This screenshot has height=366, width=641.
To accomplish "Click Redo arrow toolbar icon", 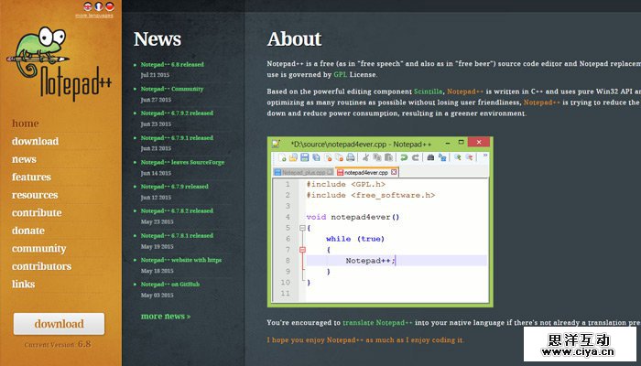I will pos(416,157).
